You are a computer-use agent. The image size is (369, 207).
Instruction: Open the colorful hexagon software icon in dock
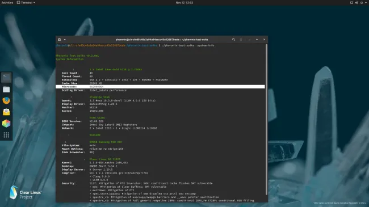tap(6, 123)
